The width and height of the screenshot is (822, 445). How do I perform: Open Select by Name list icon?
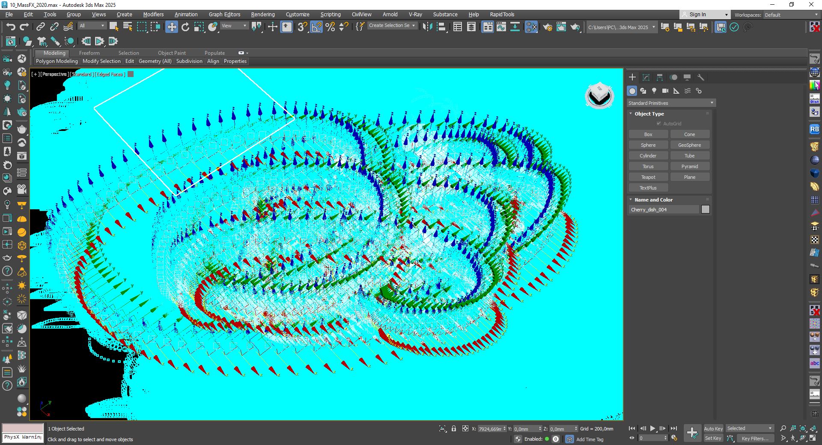tap(128, 27)
